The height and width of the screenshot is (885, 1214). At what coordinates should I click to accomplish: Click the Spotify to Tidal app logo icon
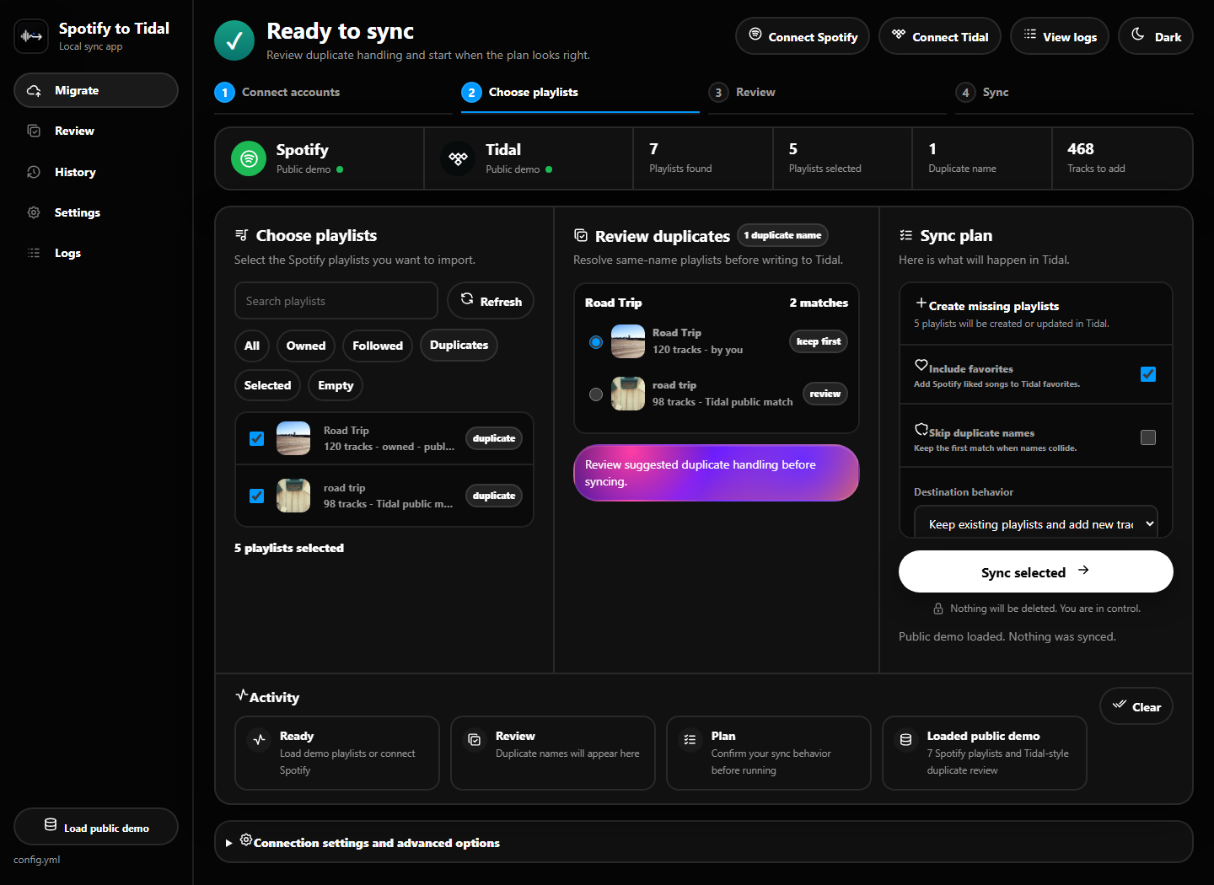pyautogui.click(x=31, y=36)
